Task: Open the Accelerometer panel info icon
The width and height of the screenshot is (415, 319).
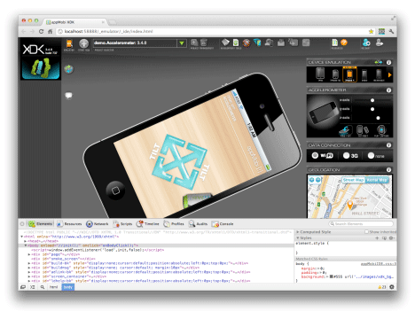Action: (388, 89)
